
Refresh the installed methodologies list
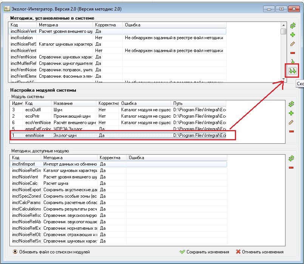click(x=292, y=26)
